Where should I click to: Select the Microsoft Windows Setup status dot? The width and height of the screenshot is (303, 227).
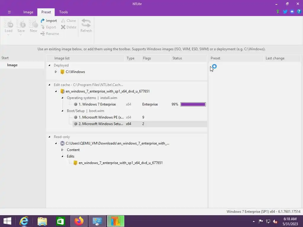click(75, 124)
